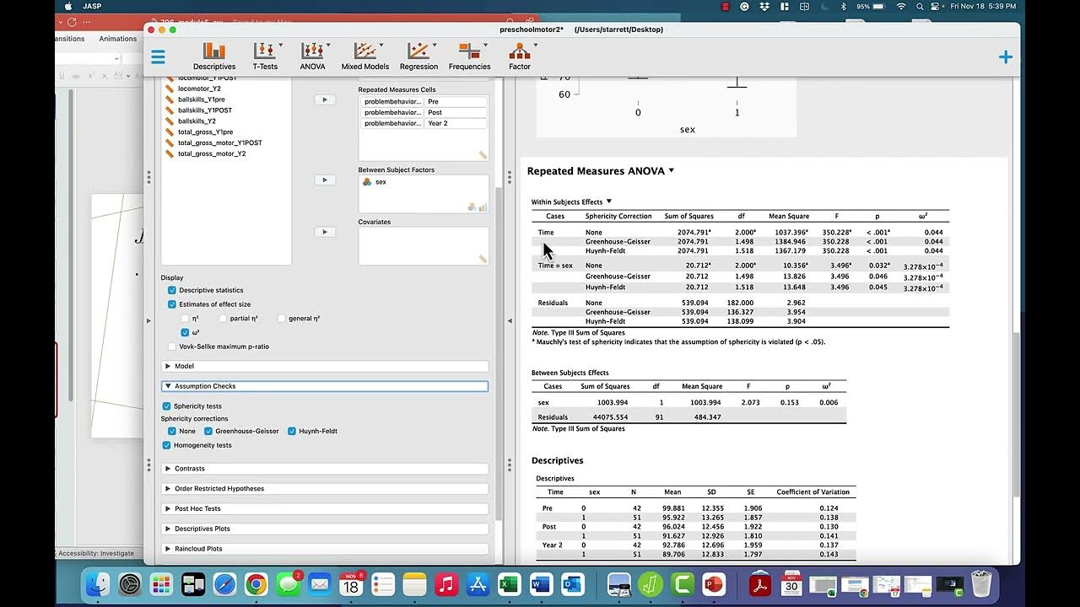This screenshot has height=607, width=1080.
Task: Uncheck the None sphericity correction
Action: pos(172,431)
